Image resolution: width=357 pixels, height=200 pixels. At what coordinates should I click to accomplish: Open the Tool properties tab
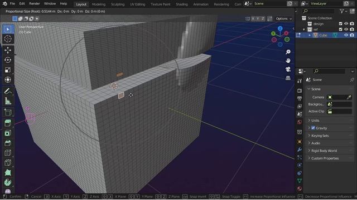300,81
